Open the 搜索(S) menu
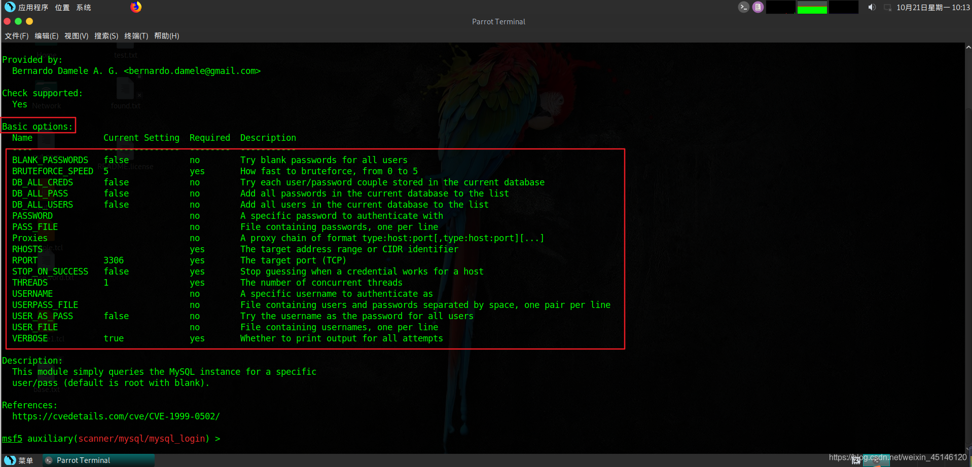This screenshot has height=467, width=972. 106,36
